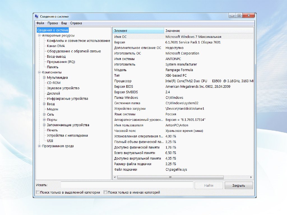Select the Доступно физической памяти row

(x=183, y=147)
